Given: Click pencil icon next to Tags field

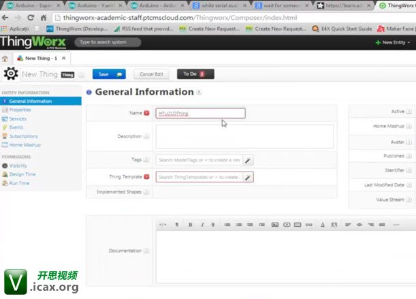Looking at the screenshot, I should point(248,160).
